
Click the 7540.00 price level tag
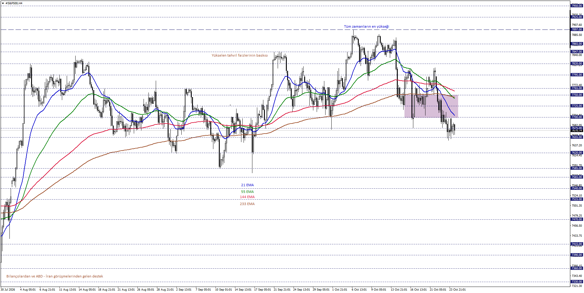click(576, 188)
